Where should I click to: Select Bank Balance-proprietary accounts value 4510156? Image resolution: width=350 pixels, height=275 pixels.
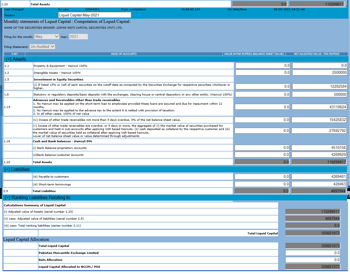click(x=319, y=148)
